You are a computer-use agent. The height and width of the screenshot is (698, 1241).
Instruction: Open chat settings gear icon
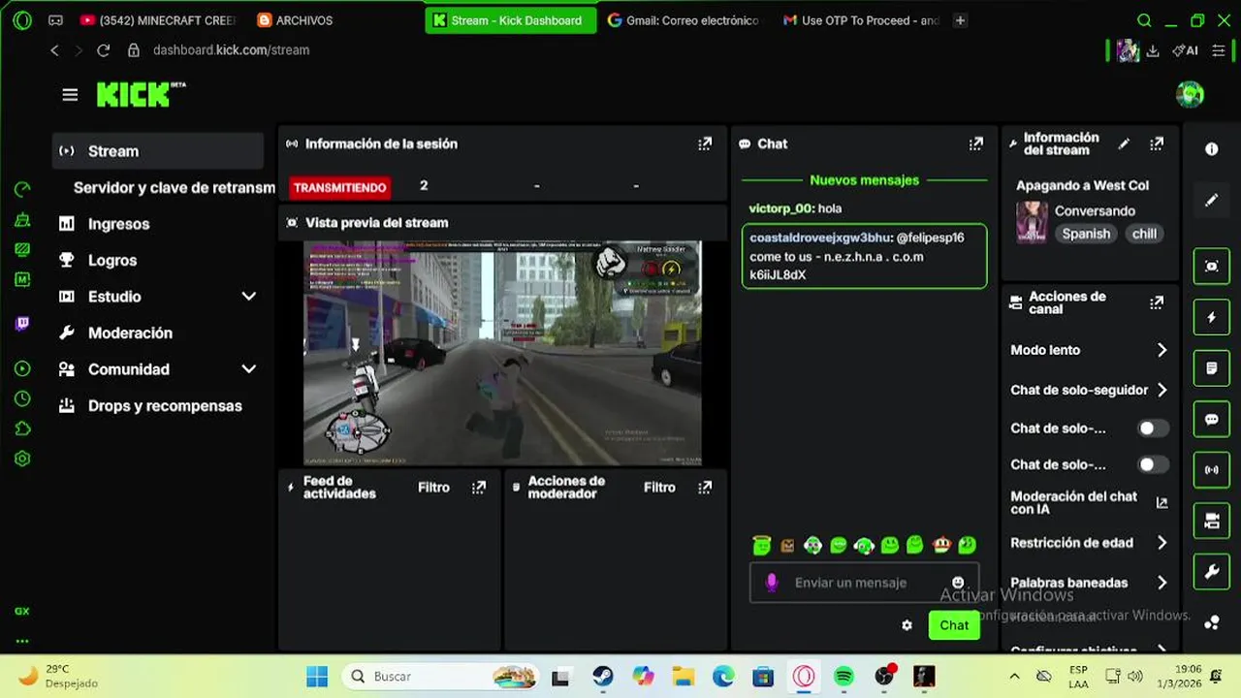pyautogui.click(x=907, y=625)
